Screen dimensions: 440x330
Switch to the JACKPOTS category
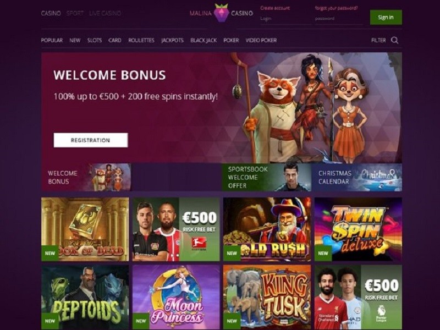[x=172, y=40]
